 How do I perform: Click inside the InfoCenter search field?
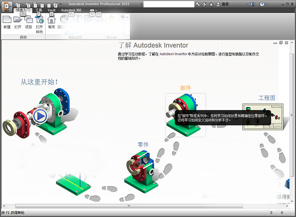[x=169, y=4]
